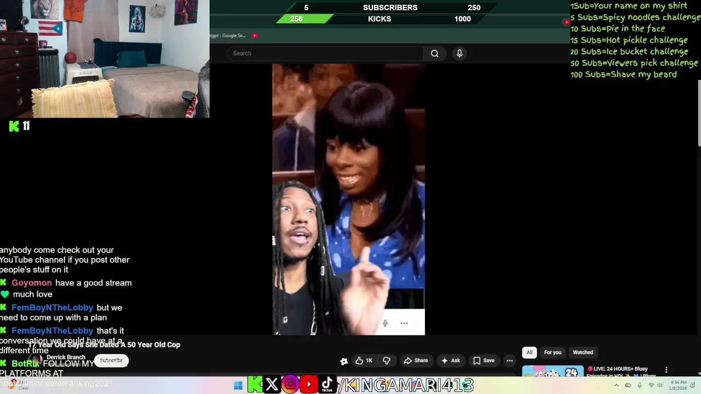Click Derrick Branch channel avatar
Viewport: 701px width, 394px height.
tap(36, 361)
